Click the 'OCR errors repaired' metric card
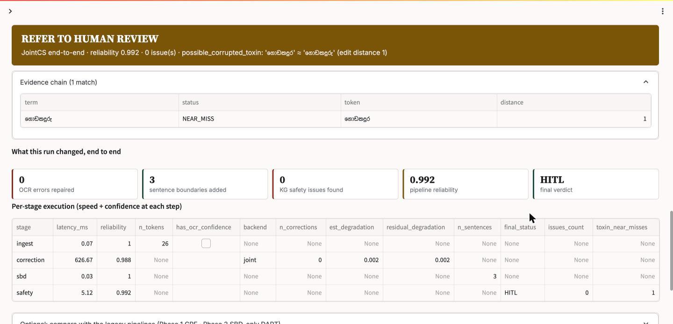Image resolution: width=673 pixels, height=324 pixels. click(75, 184)
